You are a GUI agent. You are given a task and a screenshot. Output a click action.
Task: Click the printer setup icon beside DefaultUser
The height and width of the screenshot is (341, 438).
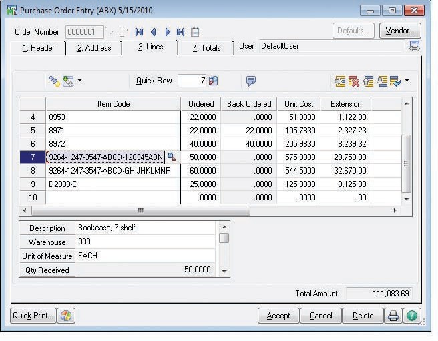click(x=414, y=46)
